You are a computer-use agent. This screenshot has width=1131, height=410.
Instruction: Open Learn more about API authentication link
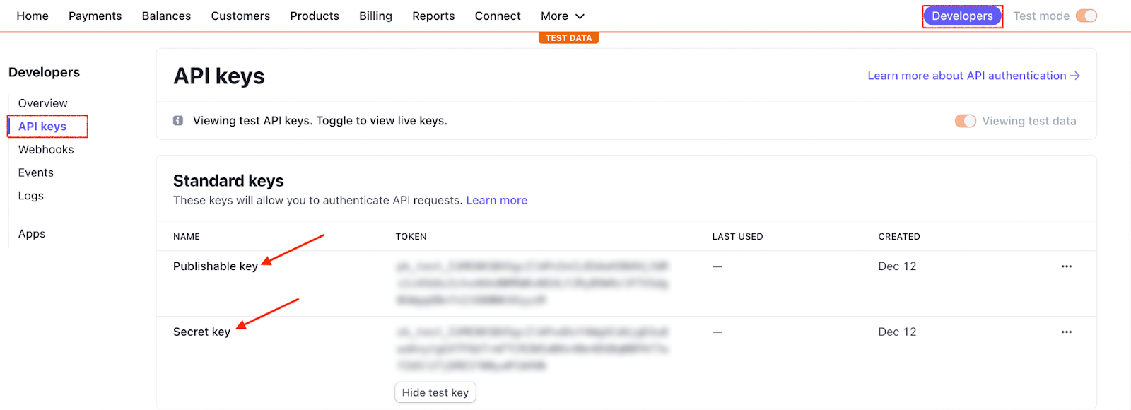click(973, 76)
